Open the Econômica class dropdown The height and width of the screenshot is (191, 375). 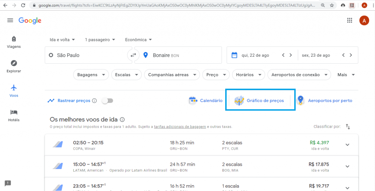click(x=139, y=40)
